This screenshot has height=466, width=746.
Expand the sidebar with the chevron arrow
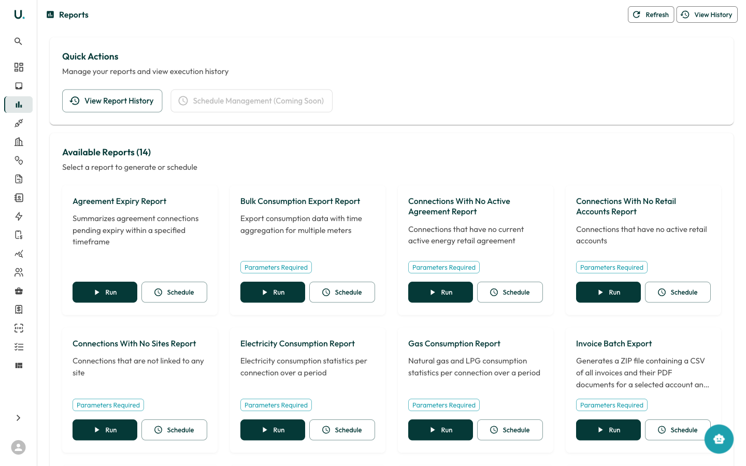point(19,418)
